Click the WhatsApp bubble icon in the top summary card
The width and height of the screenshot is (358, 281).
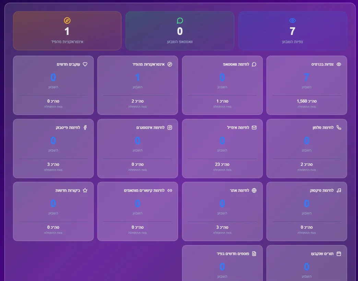point(180,21)
